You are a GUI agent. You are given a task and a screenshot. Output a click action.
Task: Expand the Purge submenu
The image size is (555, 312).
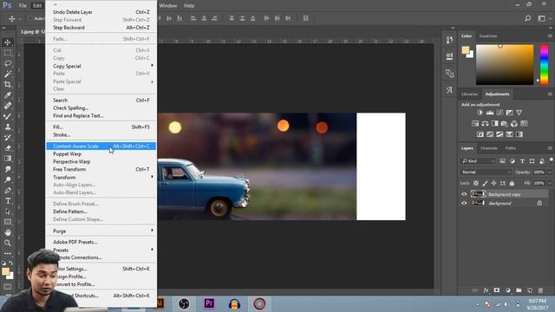(x=101, y=231)
